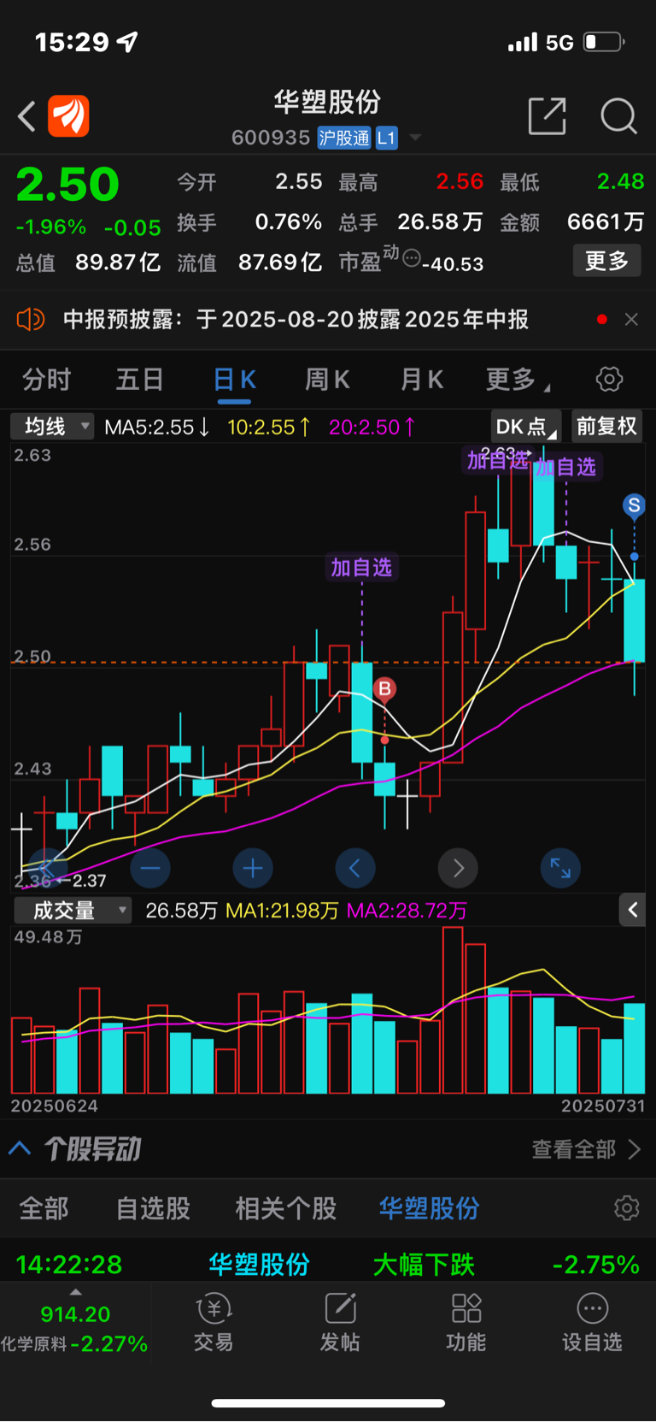Tap the 20250731 end date label
656x1422 pixels.
click(x=603, y=1106)
